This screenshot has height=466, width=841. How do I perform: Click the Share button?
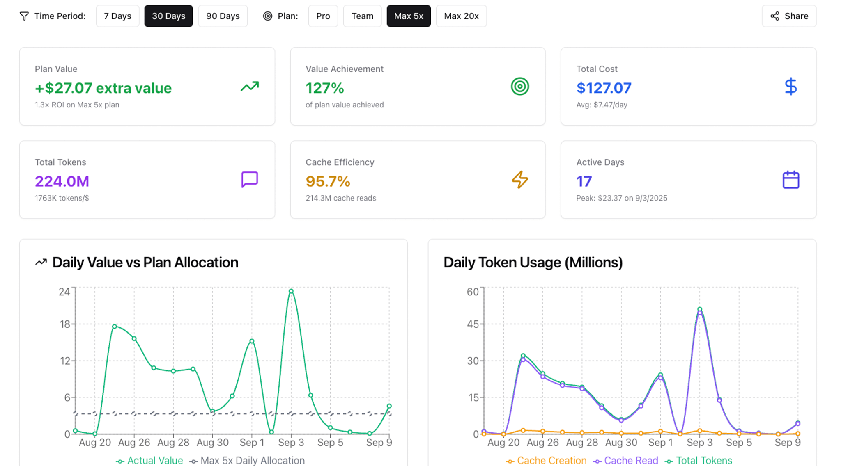tap(788, 16)
